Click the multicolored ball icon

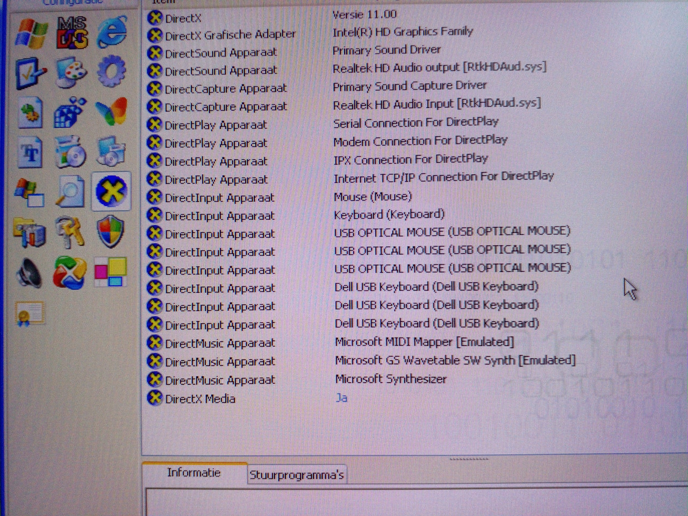[x=70, y=273]
